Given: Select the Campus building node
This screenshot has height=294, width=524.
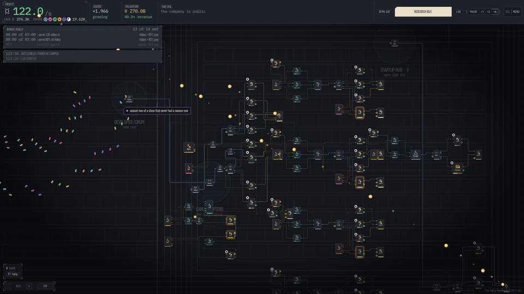Looking at the screenshot, I should (457, 168).
